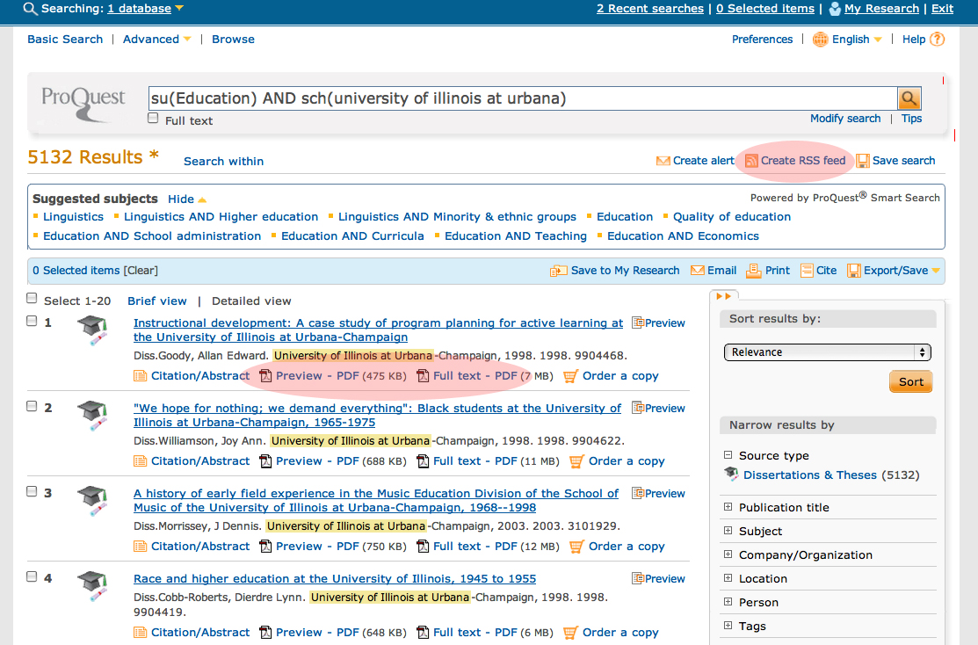978x645 pixels.
Task: Expand the Location filter
Action: pos(728,578)
